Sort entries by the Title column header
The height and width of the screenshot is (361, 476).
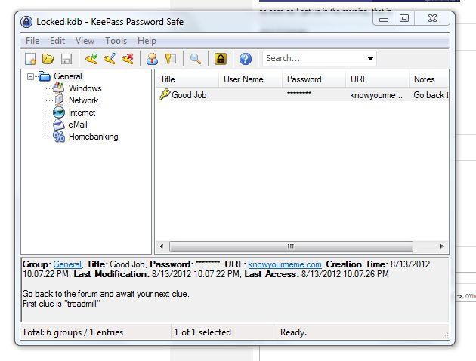coord(187,79)
